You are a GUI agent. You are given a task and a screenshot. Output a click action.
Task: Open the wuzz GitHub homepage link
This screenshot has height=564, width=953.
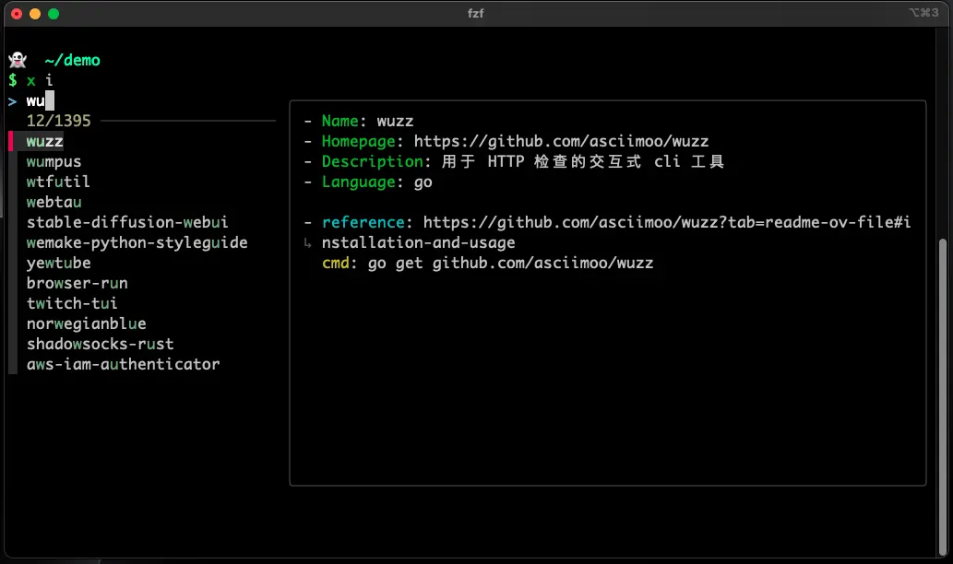(x=561, y=141)
